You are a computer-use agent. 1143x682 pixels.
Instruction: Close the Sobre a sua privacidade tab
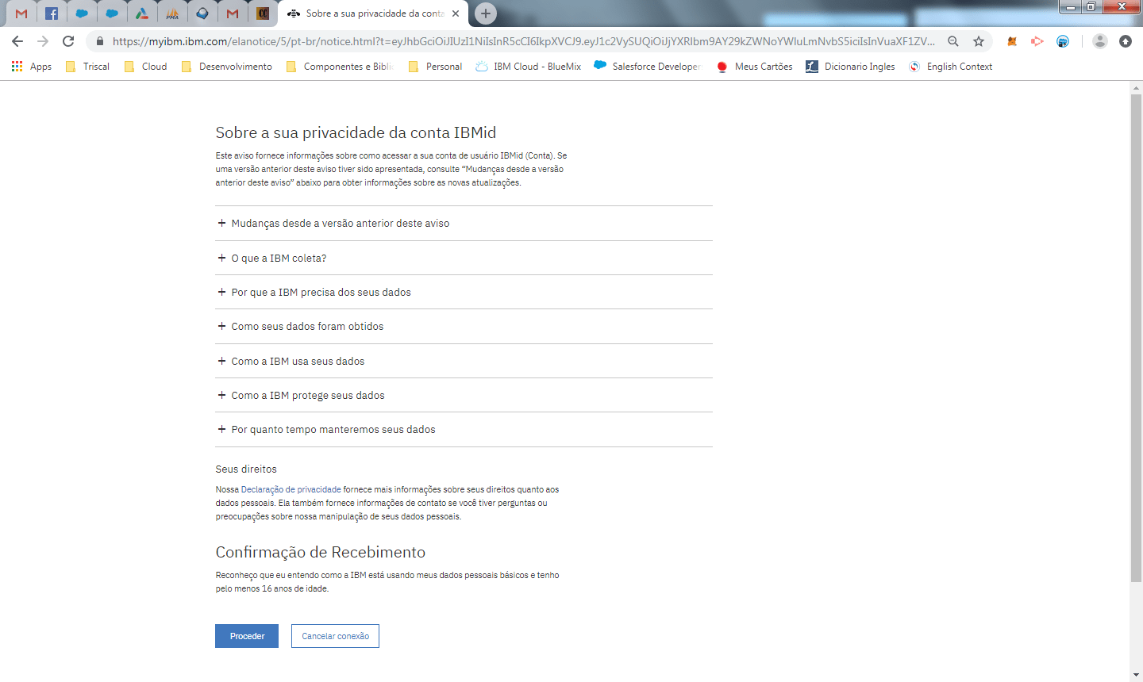456,13
